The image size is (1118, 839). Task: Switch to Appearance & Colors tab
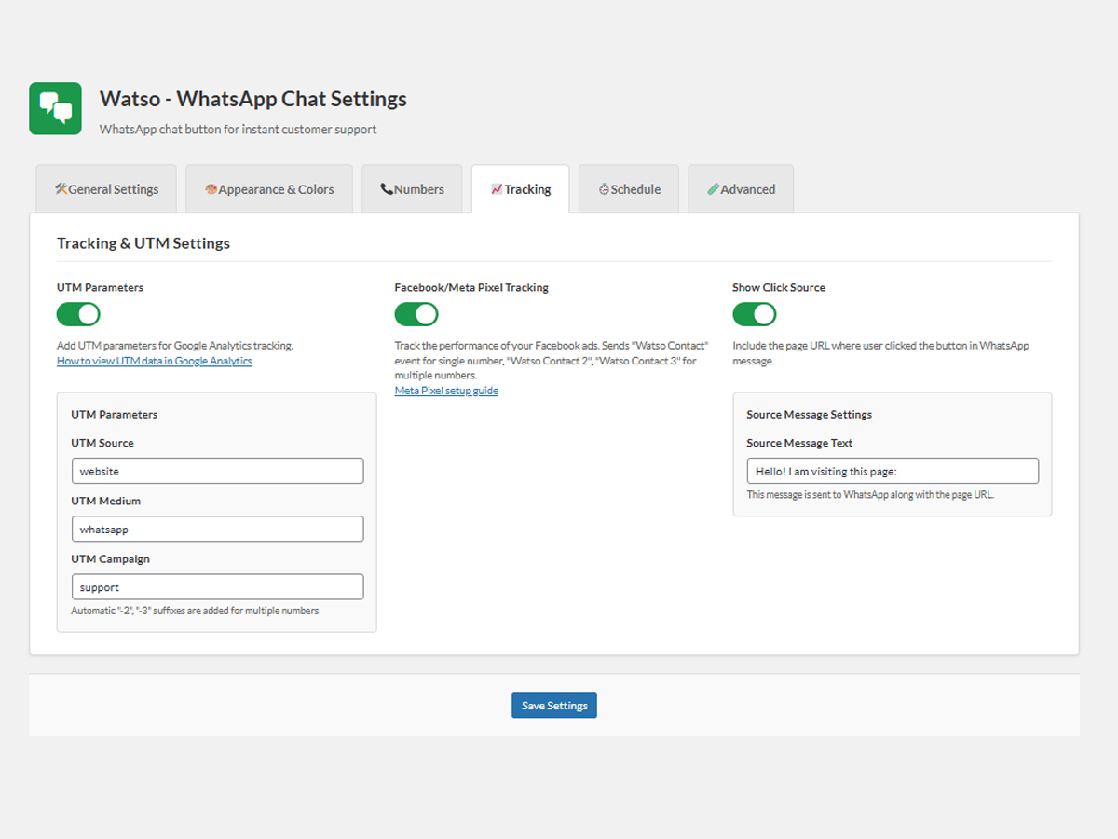pos(269,189)
